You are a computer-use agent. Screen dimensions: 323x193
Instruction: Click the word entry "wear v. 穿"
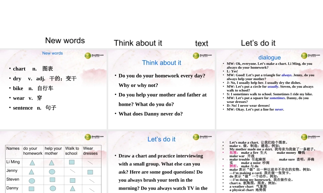point(27,98)
